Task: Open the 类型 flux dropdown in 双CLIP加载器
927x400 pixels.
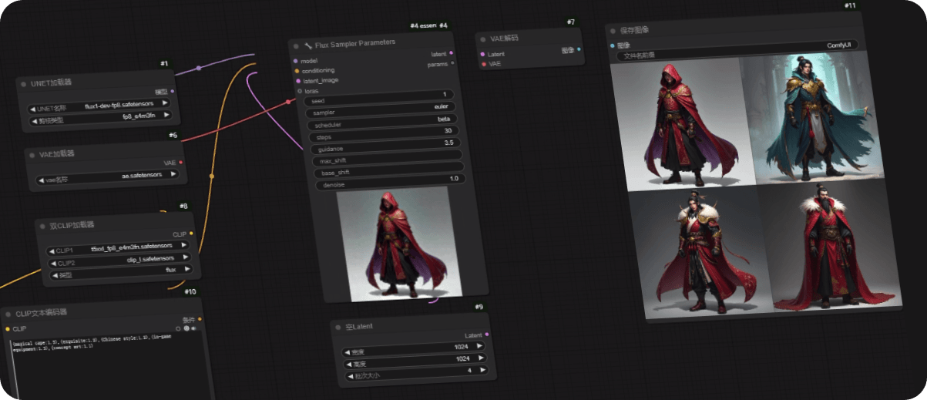Action: (x=121, y=273)
